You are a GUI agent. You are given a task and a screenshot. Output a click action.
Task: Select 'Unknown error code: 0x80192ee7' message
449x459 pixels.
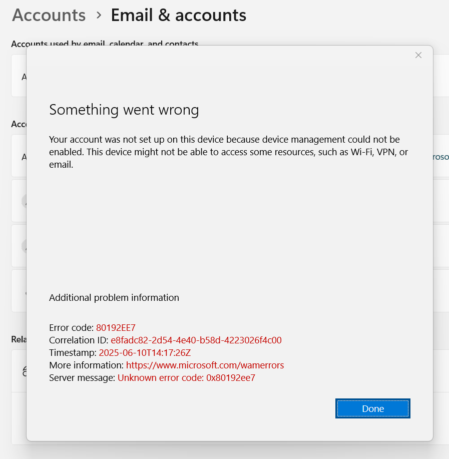[186, 377]
